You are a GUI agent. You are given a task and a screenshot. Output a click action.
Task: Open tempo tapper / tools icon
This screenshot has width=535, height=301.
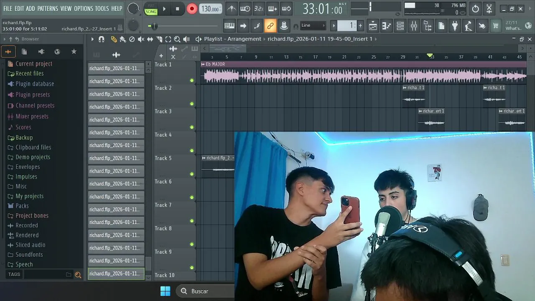[469, 26]
